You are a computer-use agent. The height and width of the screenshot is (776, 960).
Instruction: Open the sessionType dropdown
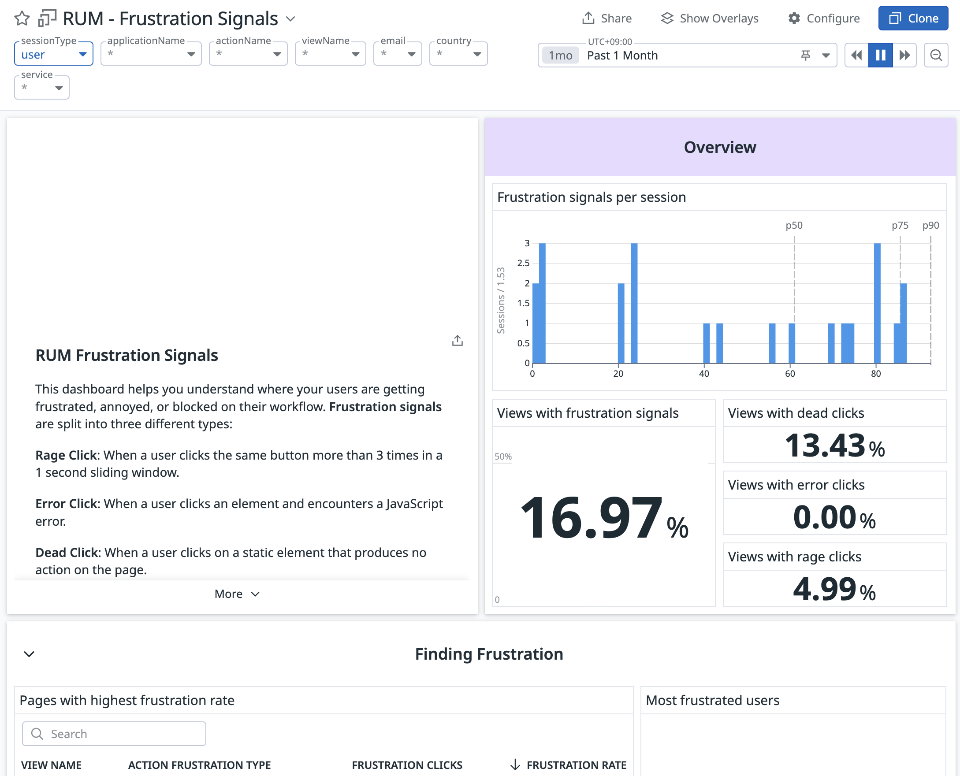click(54, 55)
